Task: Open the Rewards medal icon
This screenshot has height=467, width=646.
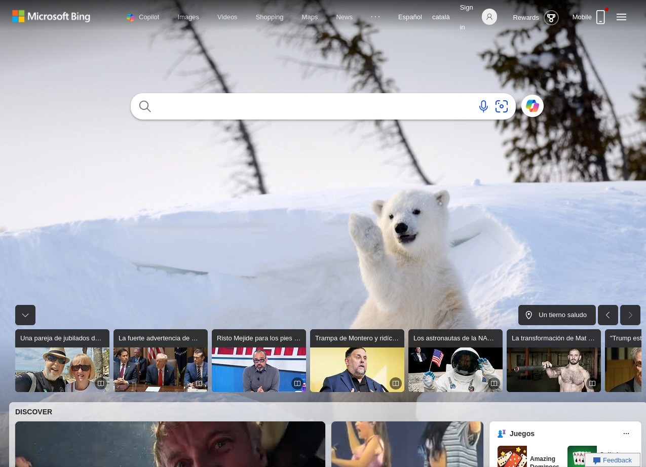Action: pos(551,17)
